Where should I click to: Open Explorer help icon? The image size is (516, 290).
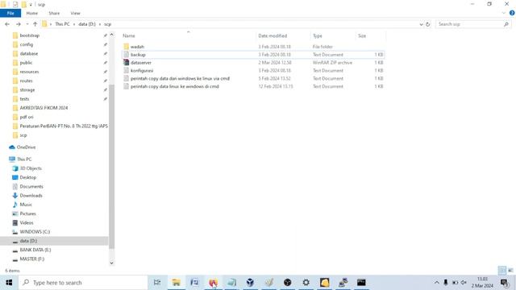(512, 13)
